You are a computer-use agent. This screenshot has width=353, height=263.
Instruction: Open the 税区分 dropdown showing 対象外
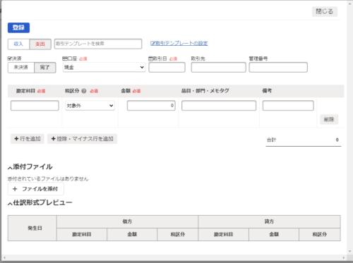90,106
